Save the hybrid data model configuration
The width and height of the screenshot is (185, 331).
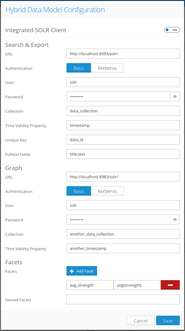168,321
